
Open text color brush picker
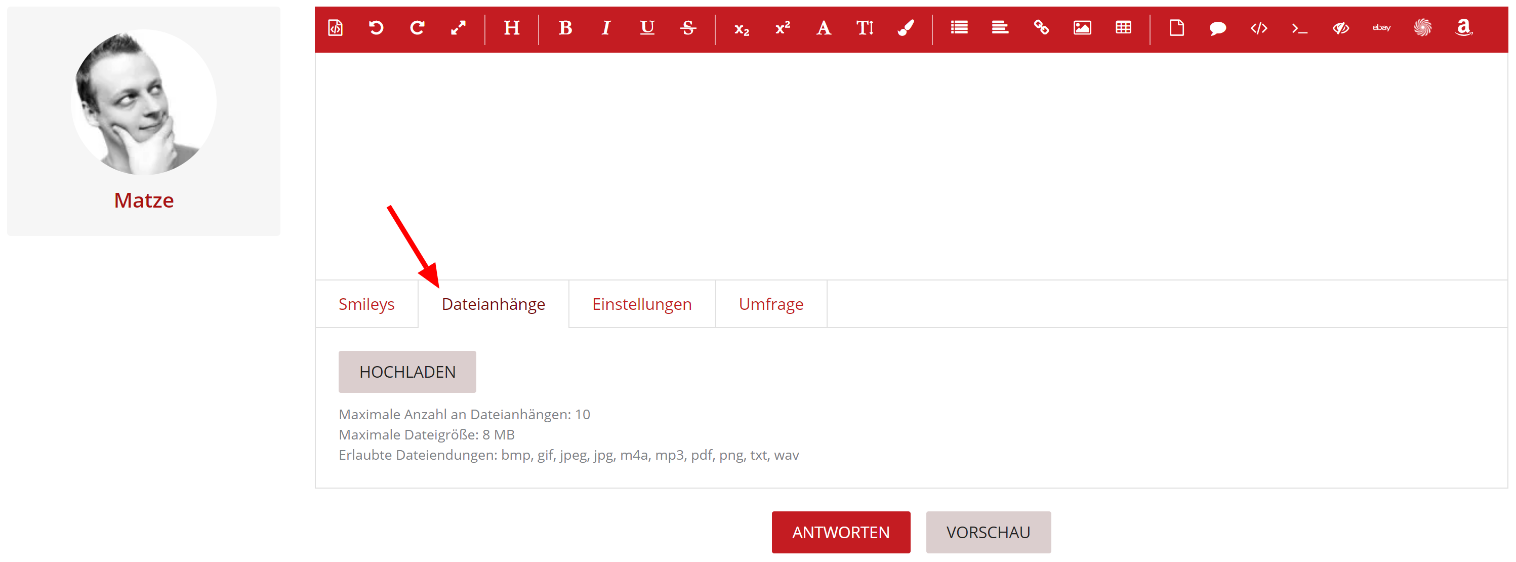(x=906, y=28)
